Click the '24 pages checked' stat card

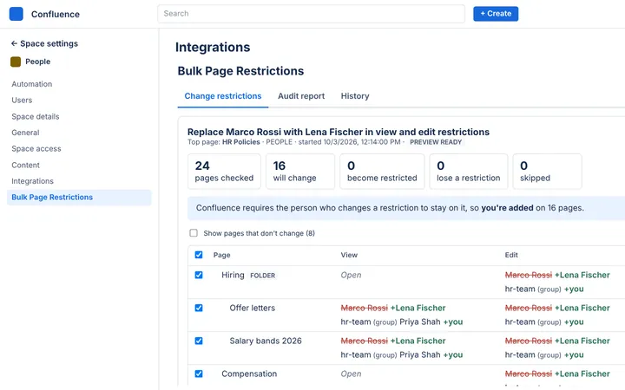(224, 172)
